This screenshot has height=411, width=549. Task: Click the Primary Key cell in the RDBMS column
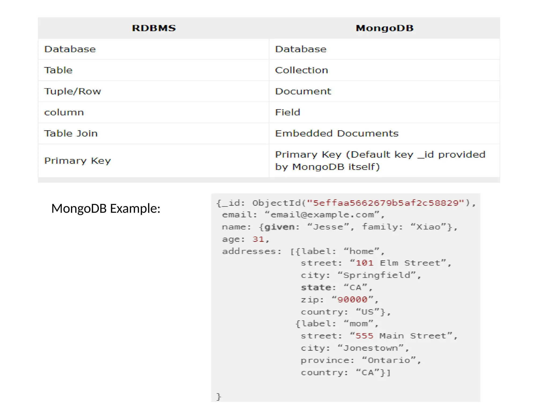coord(77,161)
